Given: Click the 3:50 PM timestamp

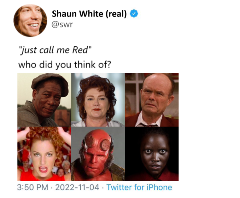Looking at the screenshot, I should 33,187.
